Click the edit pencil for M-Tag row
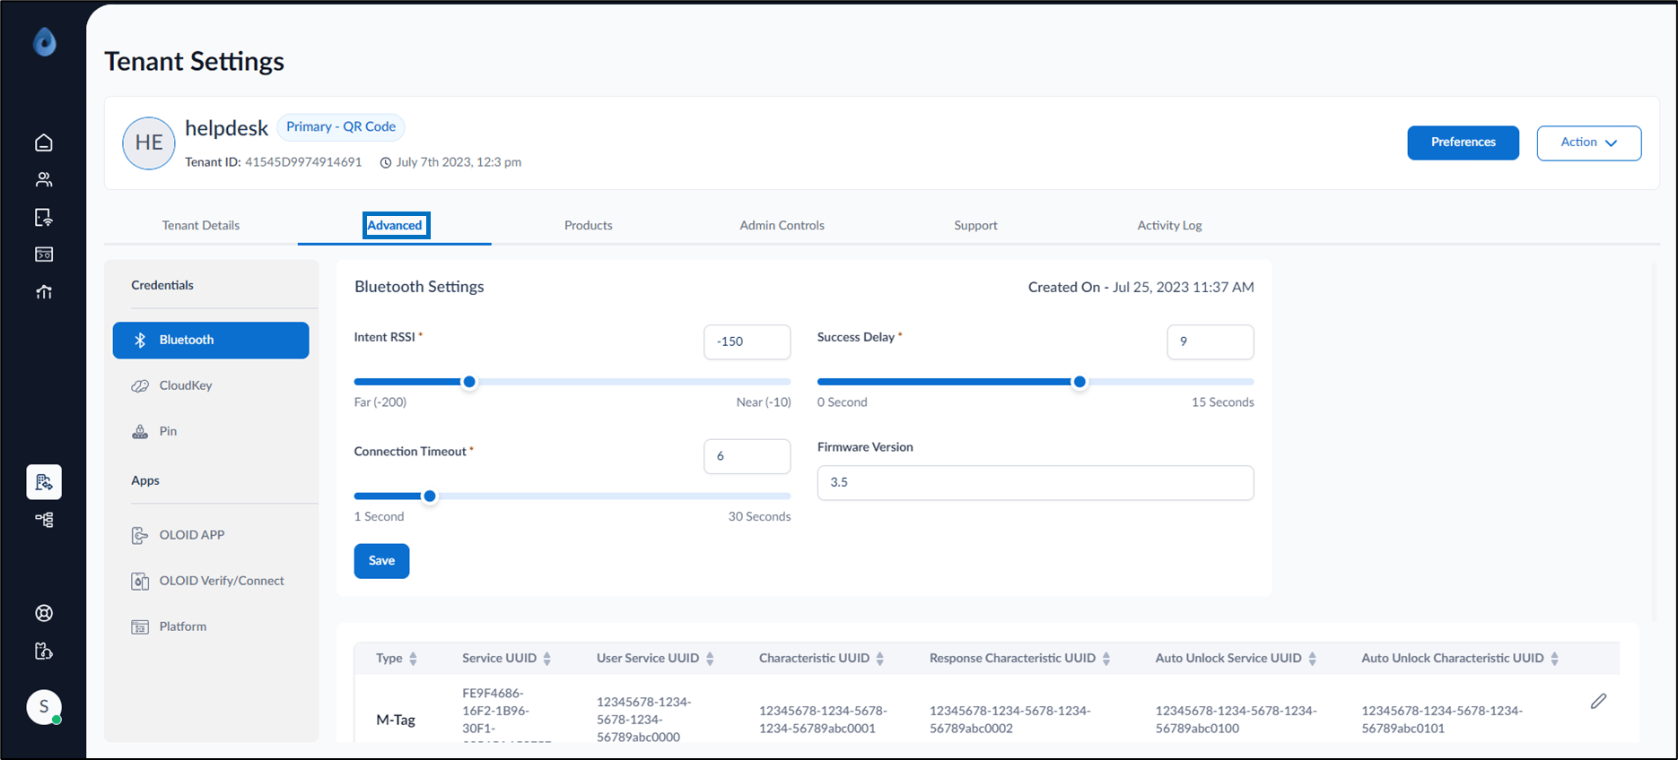This screenshot has width=1678, height=760. coord(1598,701)
